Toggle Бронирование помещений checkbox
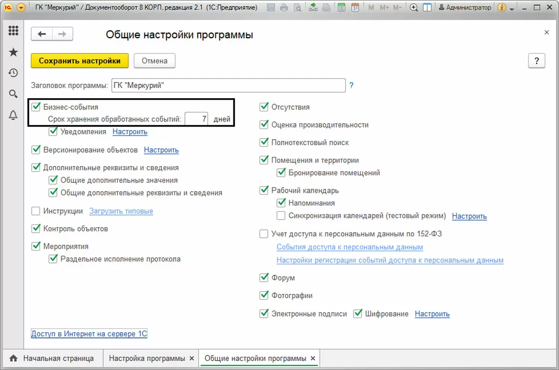Image resolution: width=559 pixels, height=370 pixels. (x=281, y=173)
